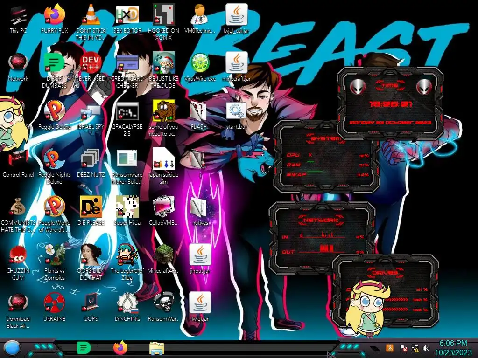Open the Network desktop icon
The image size is (478, 358).
(x=18, y=67)
